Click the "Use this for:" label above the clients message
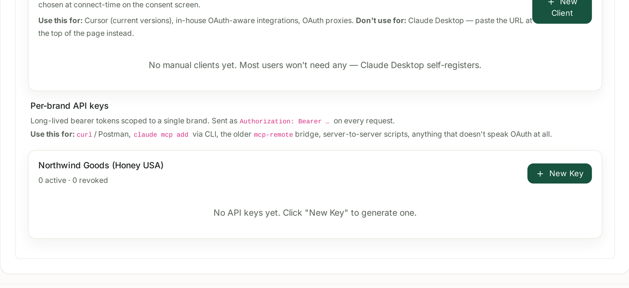The height and width of the screenshot is (288, 629). click(x=61, y=20)
